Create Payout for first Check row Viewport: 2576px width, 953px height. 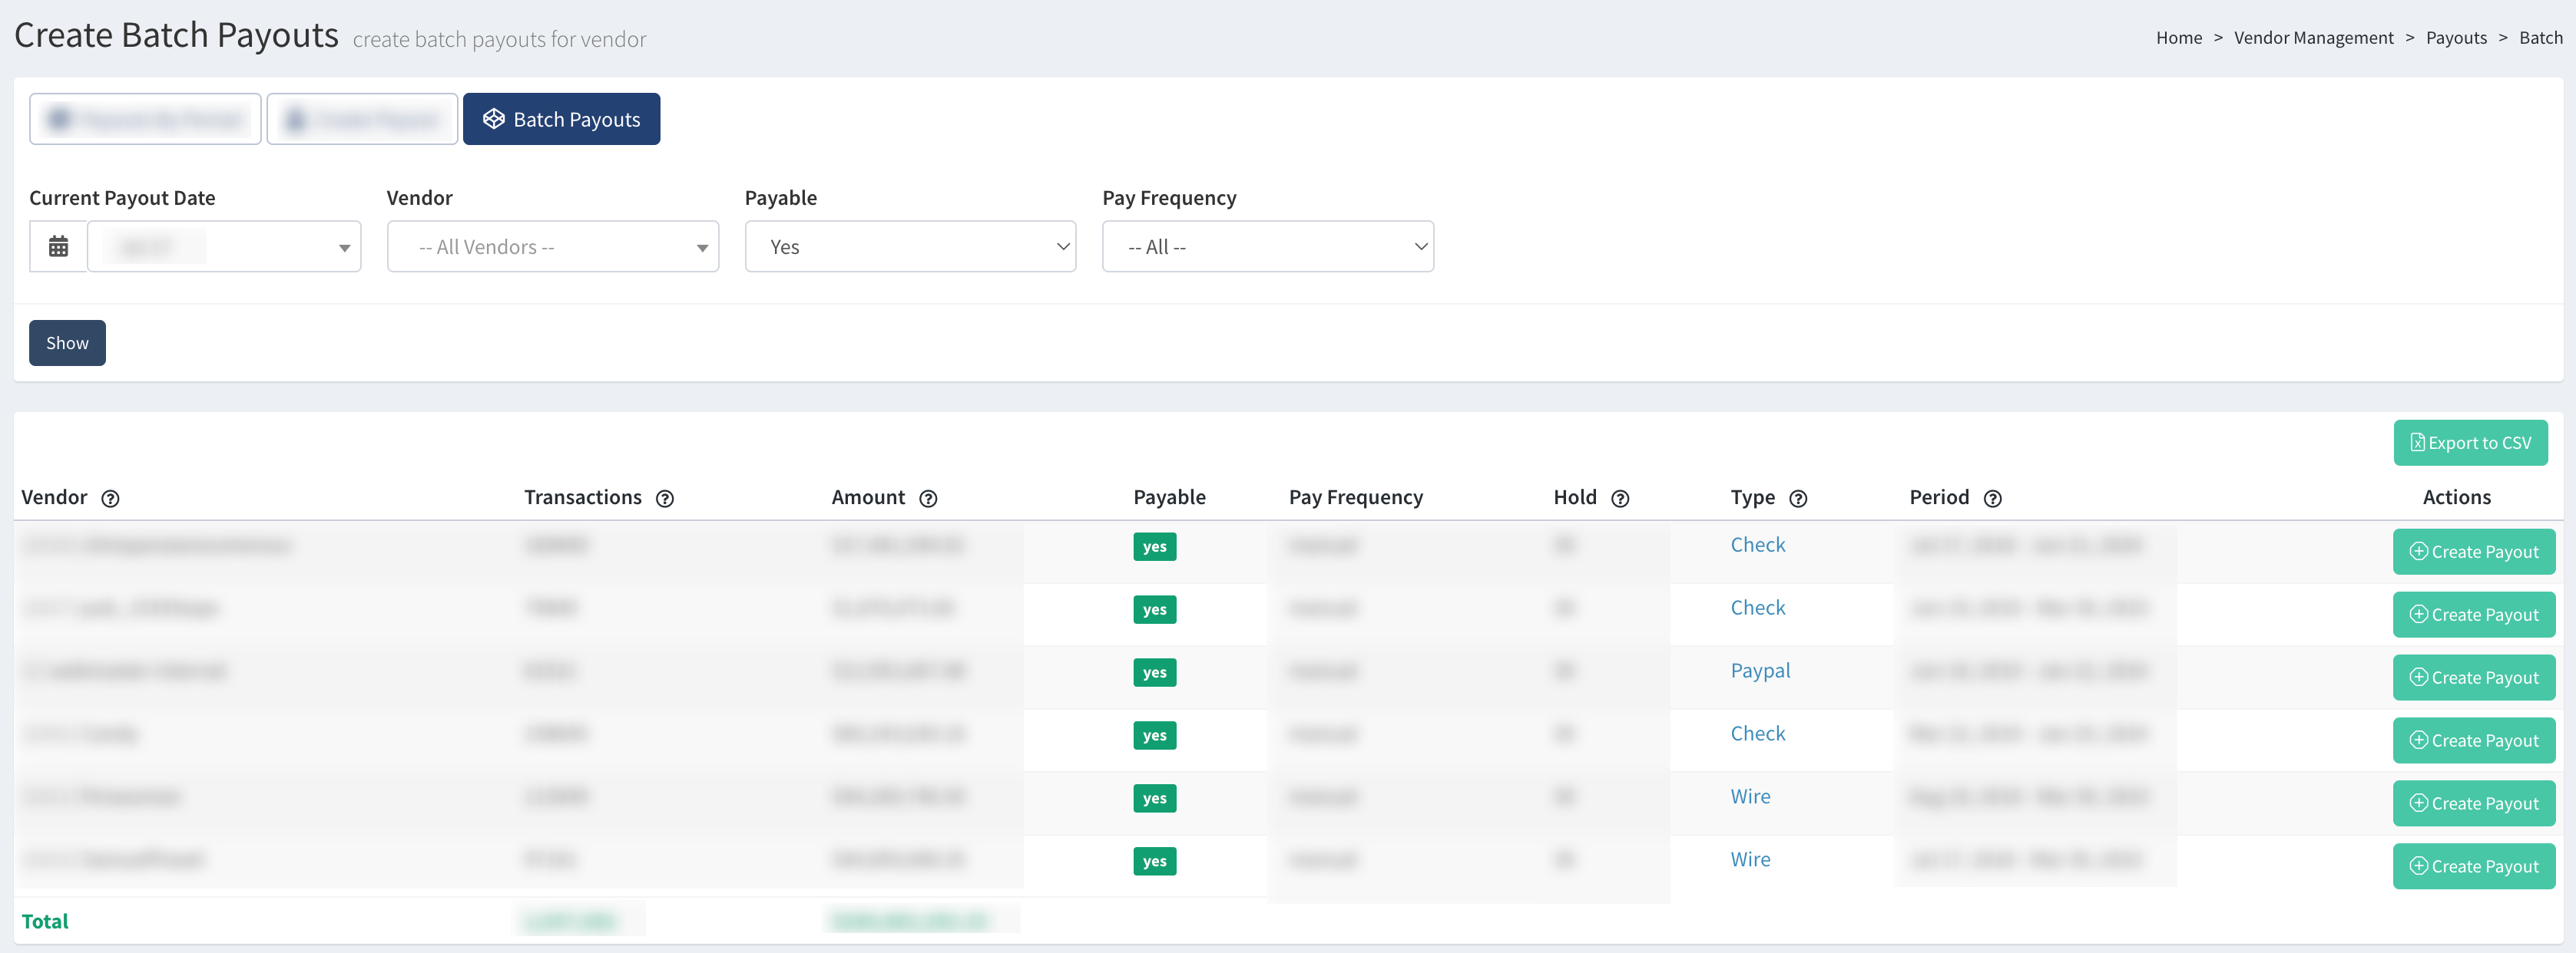2473,552
